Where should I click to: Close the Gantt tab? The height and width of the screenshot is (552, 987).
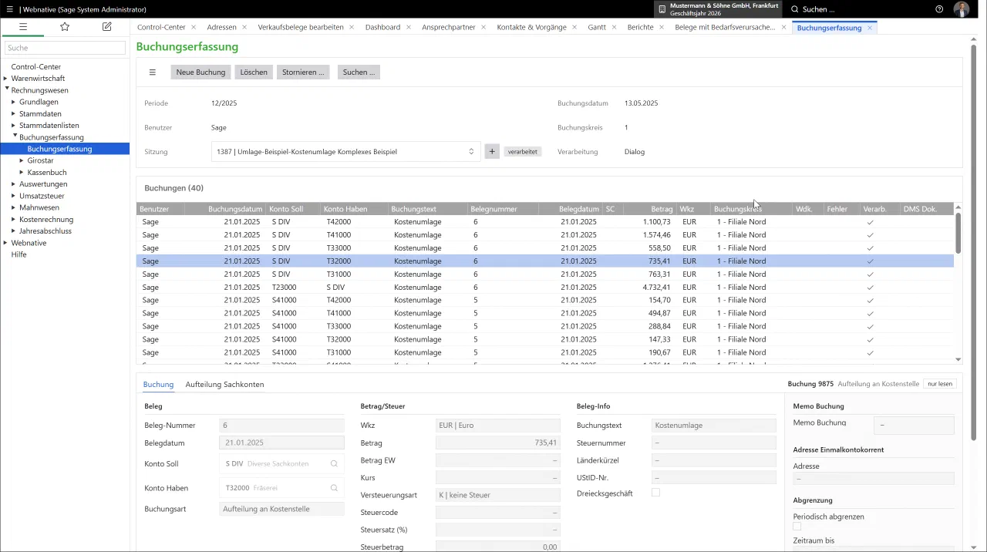pyautogui.click(x=615, y=27)
